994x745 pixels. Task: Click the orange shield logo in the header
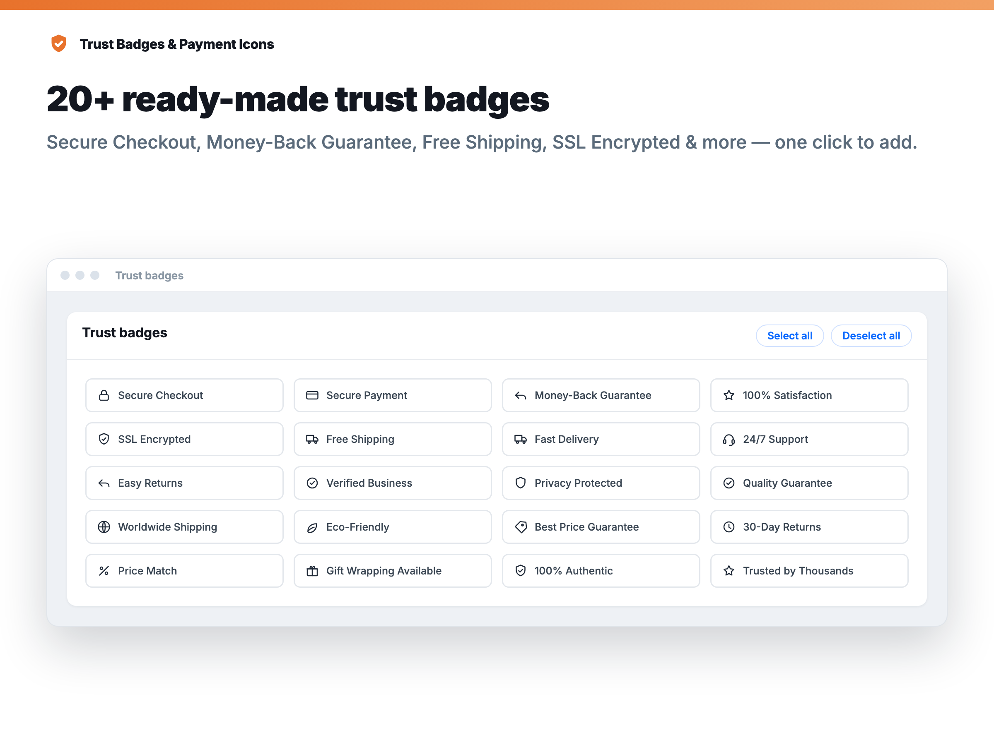coord(59,43)
